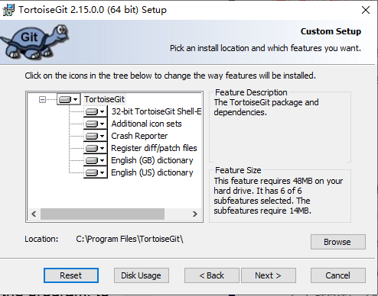Collapse the TortoiseGit tree node
378x296 pixels.
point(42,99)
